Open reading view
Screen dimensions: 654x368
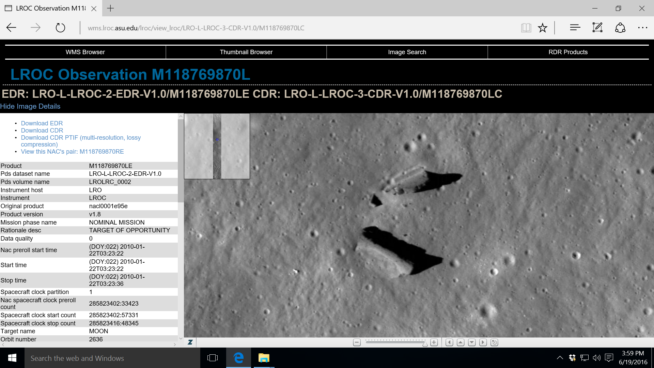526,28
